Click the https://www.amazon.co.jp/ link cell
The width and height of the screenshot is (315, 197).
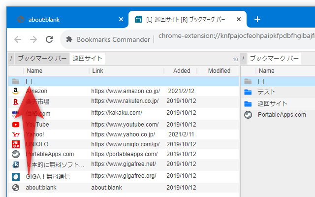[x=126, y=91]
